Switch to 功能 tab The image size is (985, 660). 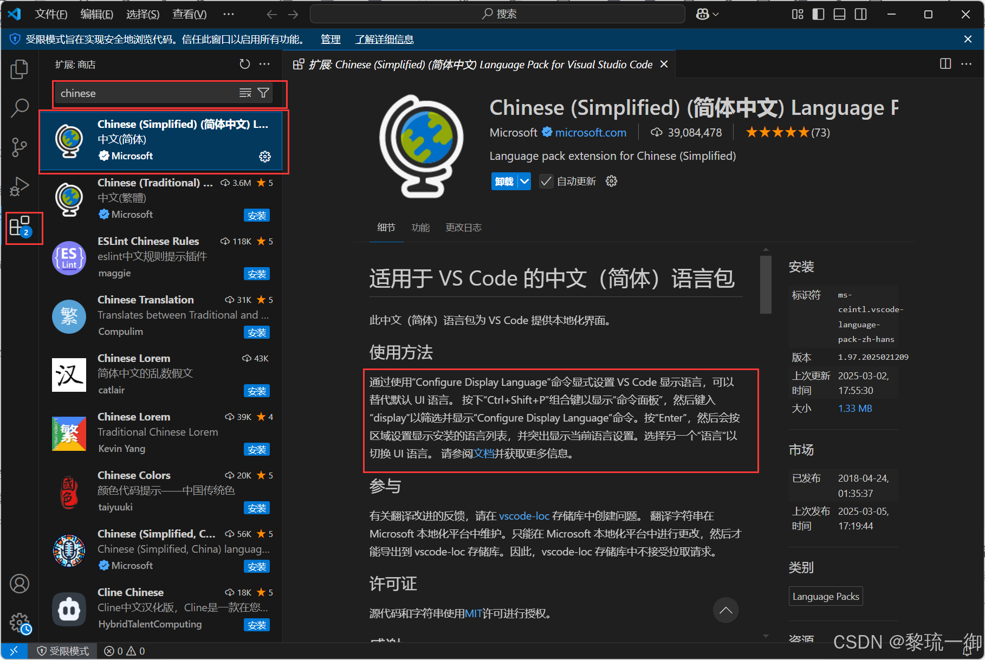click(x=420, y=228)
